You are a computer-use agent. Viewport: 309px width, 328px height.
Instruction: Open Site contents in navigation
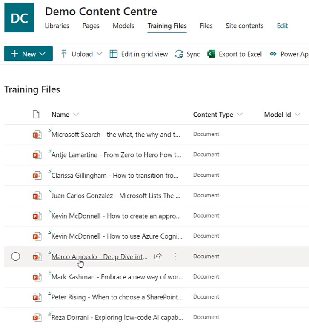(x=245, y=26)
